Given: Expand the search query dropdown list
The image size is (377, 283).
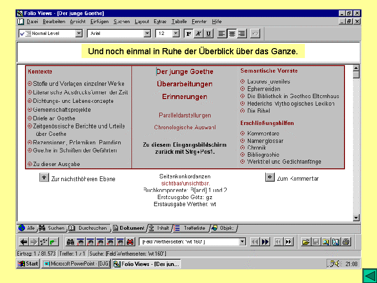Looking at the screenshot, I should [x=243, y=242].
